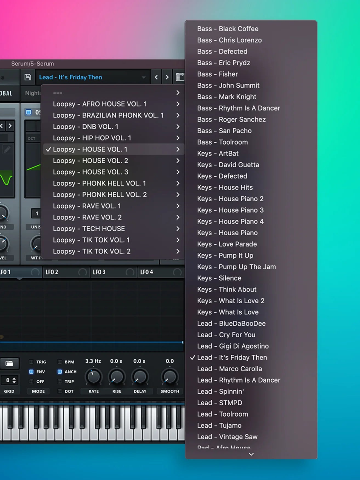This screenshot has height=480, width=360.
Task: Go to previous preset with left arrow
Action: (x=156, y=77)
